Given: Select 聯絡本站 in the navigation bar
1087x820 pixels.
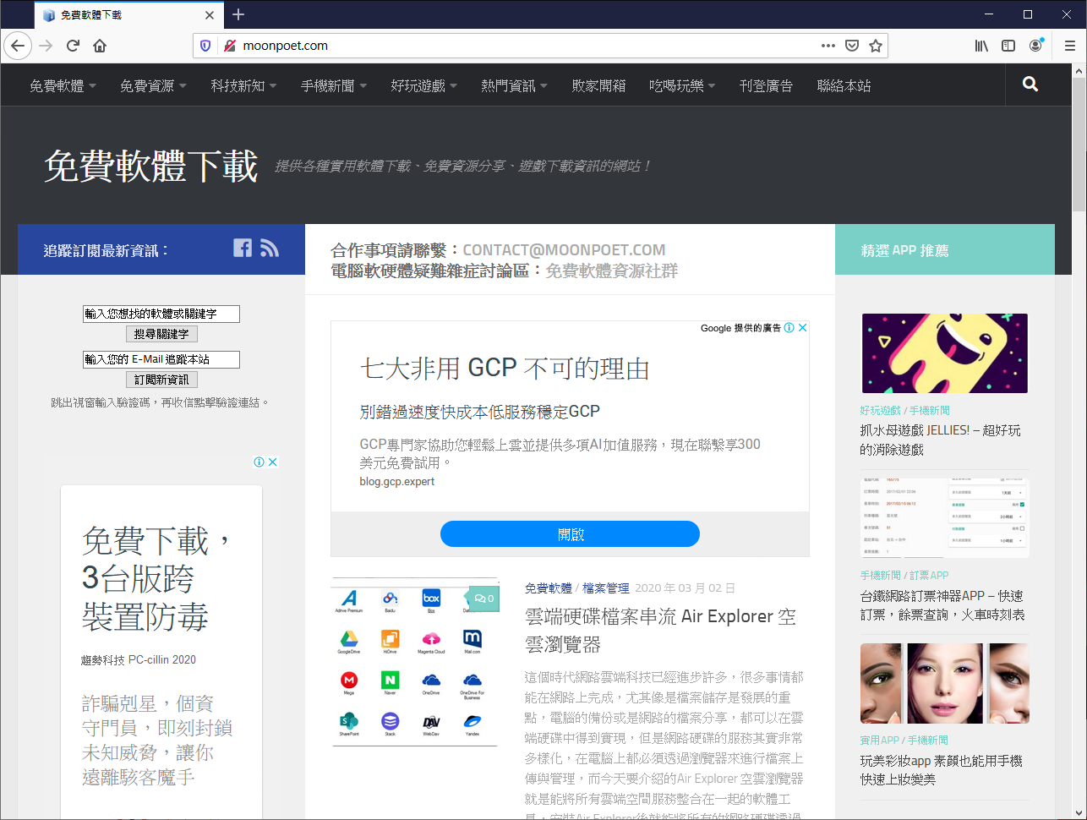Looking at the screenshot, I should [x=843, y=85].
